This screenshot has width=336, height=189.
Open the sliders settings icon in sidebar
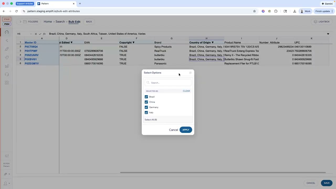pyautogui.click(x=7, y=156)
